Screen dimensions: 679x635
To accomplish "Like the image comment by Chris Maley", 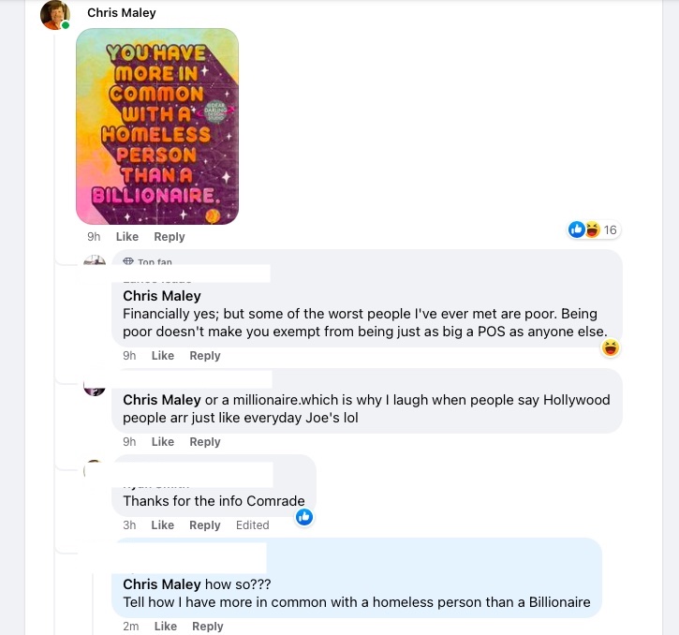I will point(127,237).
